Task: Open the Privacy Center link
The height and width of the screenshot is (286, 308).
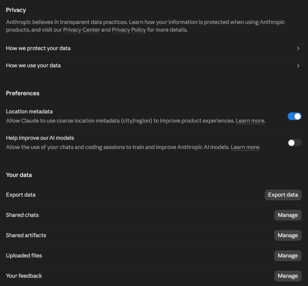Action: [82, 30]
